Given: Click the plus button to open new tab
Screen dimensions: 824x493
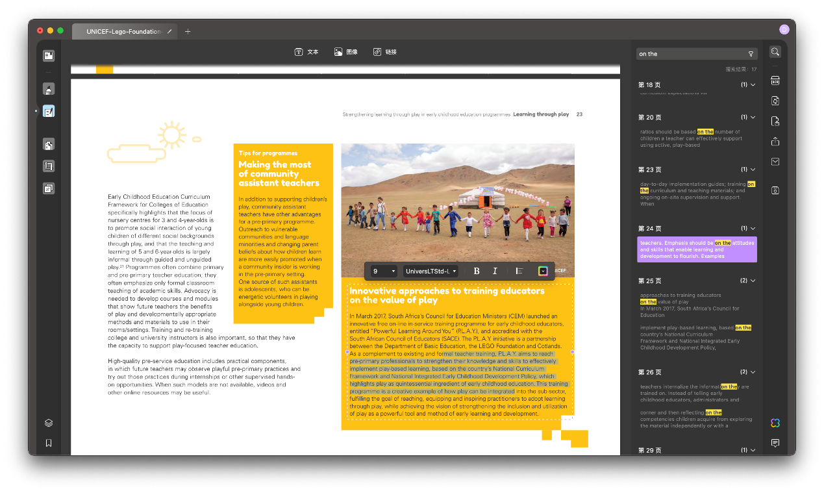Looking at the screenshot, I should pos(187,31).
